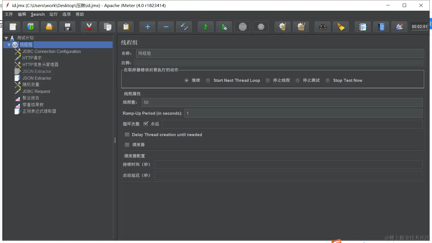Click the 注释 comments field
432x243 pixels.
tap(279, 63)
